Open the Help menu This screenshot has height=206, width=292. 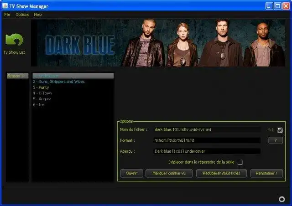(x=37, y=15)
